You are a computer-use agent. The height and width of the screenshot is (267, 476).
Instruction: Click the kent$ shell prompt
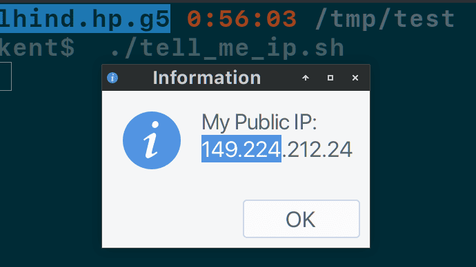click(37, 47)
